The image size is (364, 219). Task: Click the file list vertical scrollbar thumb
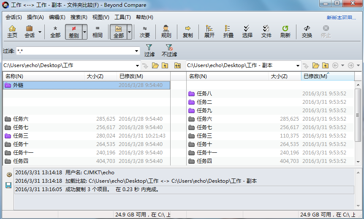pos(358,115)
